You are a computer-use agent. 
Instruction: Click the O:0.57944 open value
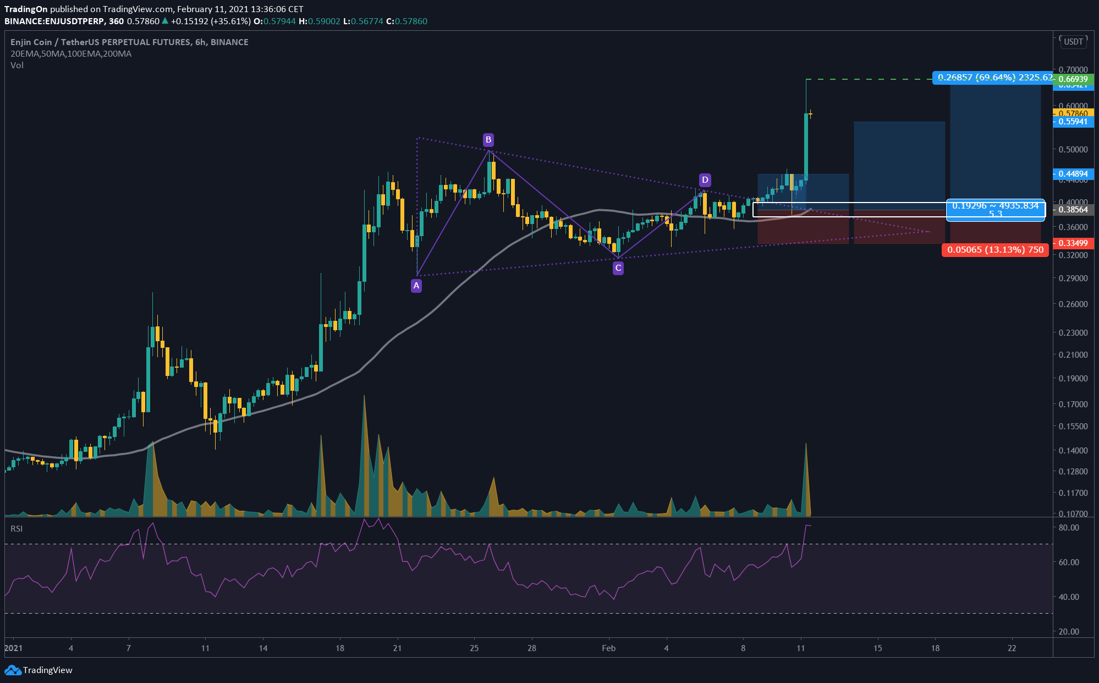click(274, 21)
